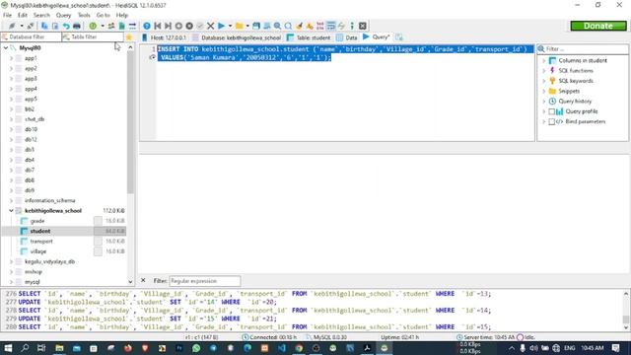The height and width of the screenshot is (355, 631).
Task: Go to last row icon
Action: pyautogui.click(x=169, y=26)
